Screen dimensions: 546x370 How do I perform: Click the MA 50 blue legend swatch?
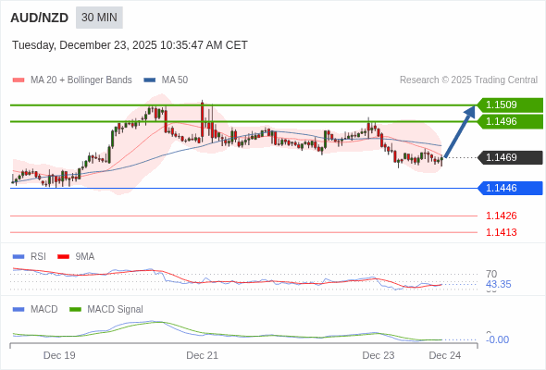(149, 80)
